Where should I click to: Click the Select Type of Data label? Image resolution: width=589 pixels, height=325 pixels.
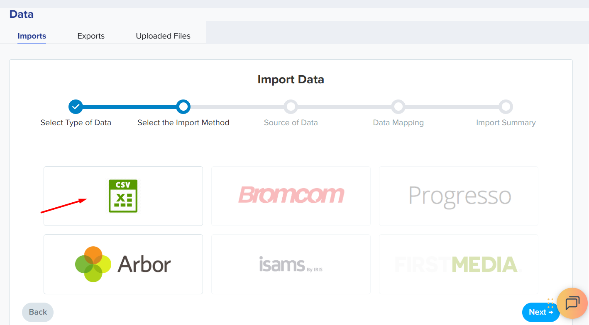pyautogui.click(x=76, y=123)
